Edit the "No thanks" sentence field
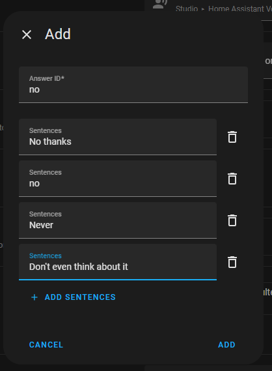Screen dimensions: 272x371 click(x=118, y=137)
